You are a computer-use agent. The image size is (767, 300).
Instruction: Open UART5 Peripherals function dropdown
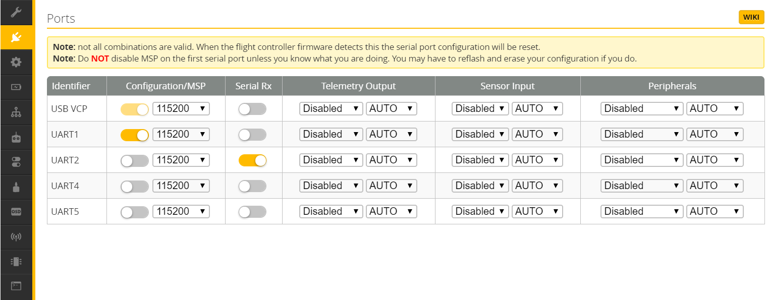(641, 212)
